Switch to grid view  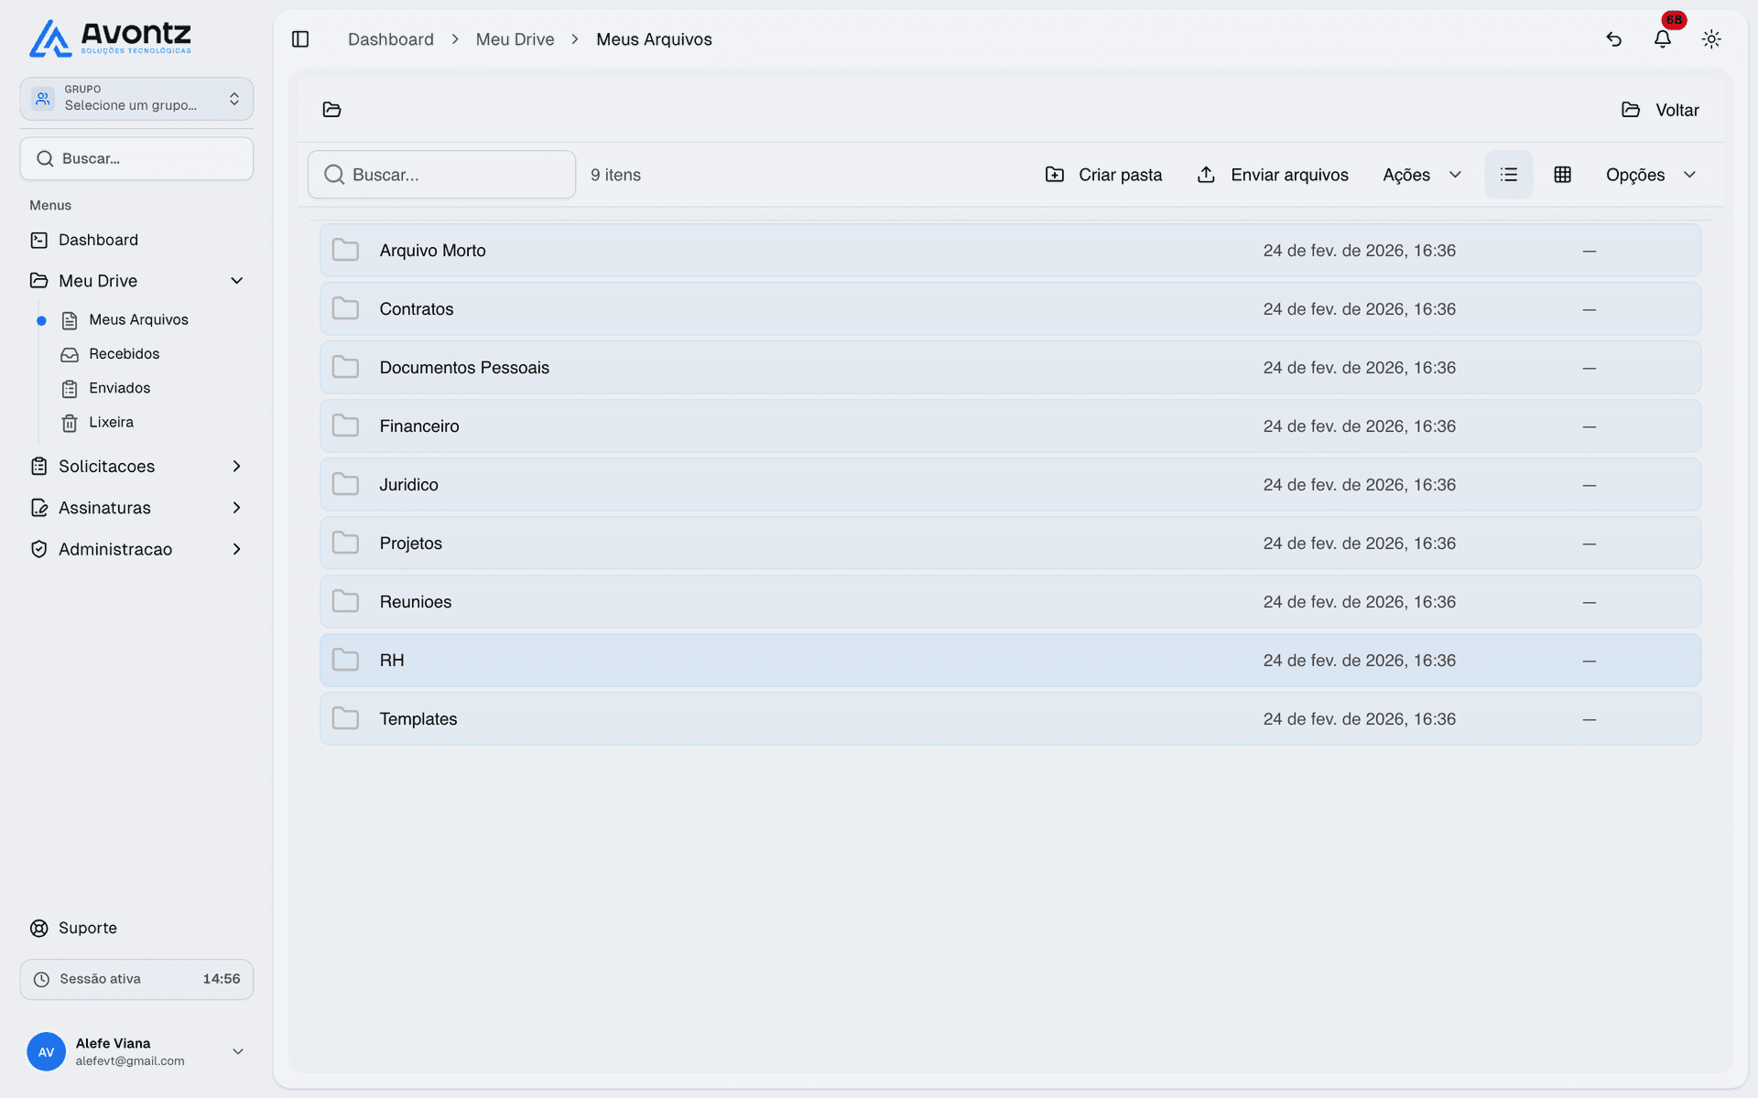point(1562,175)
